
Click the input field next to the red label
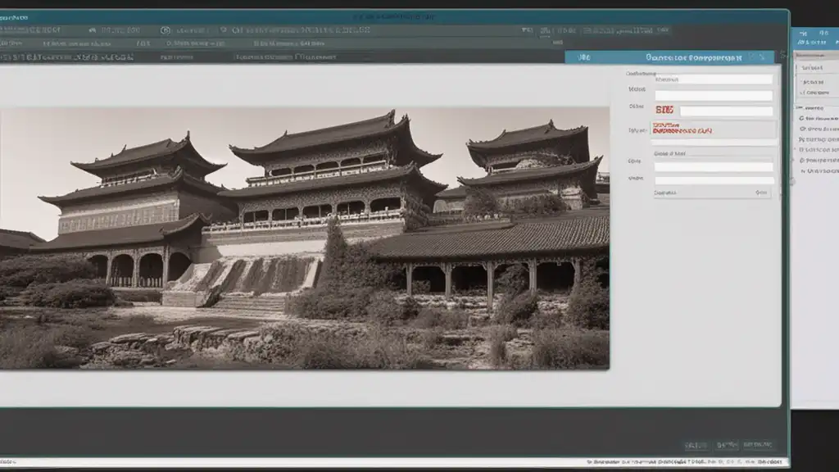[726, 111]
